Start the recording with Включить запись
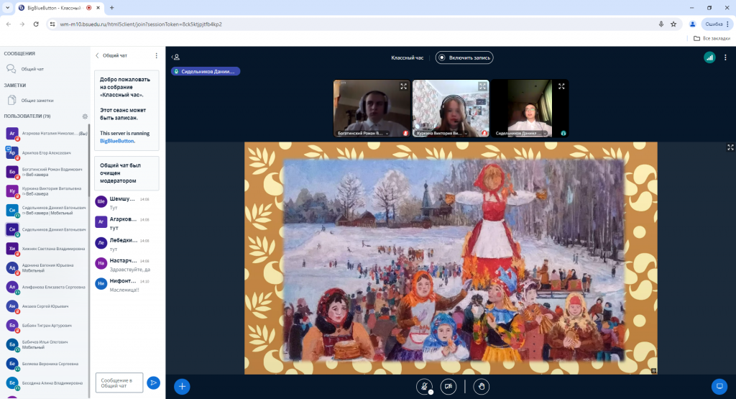The image size is (736, 399). click(464, 58)
